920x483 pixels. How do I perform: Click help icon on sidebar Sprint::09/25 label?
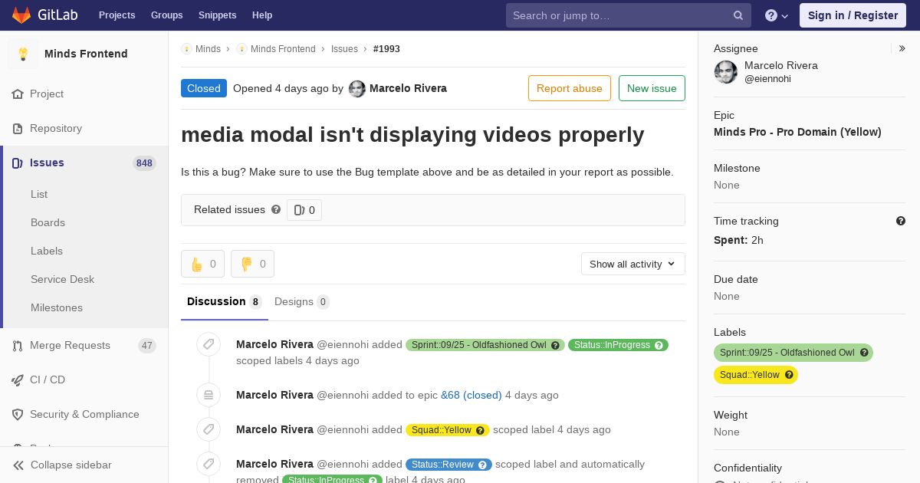coord(864,353)
